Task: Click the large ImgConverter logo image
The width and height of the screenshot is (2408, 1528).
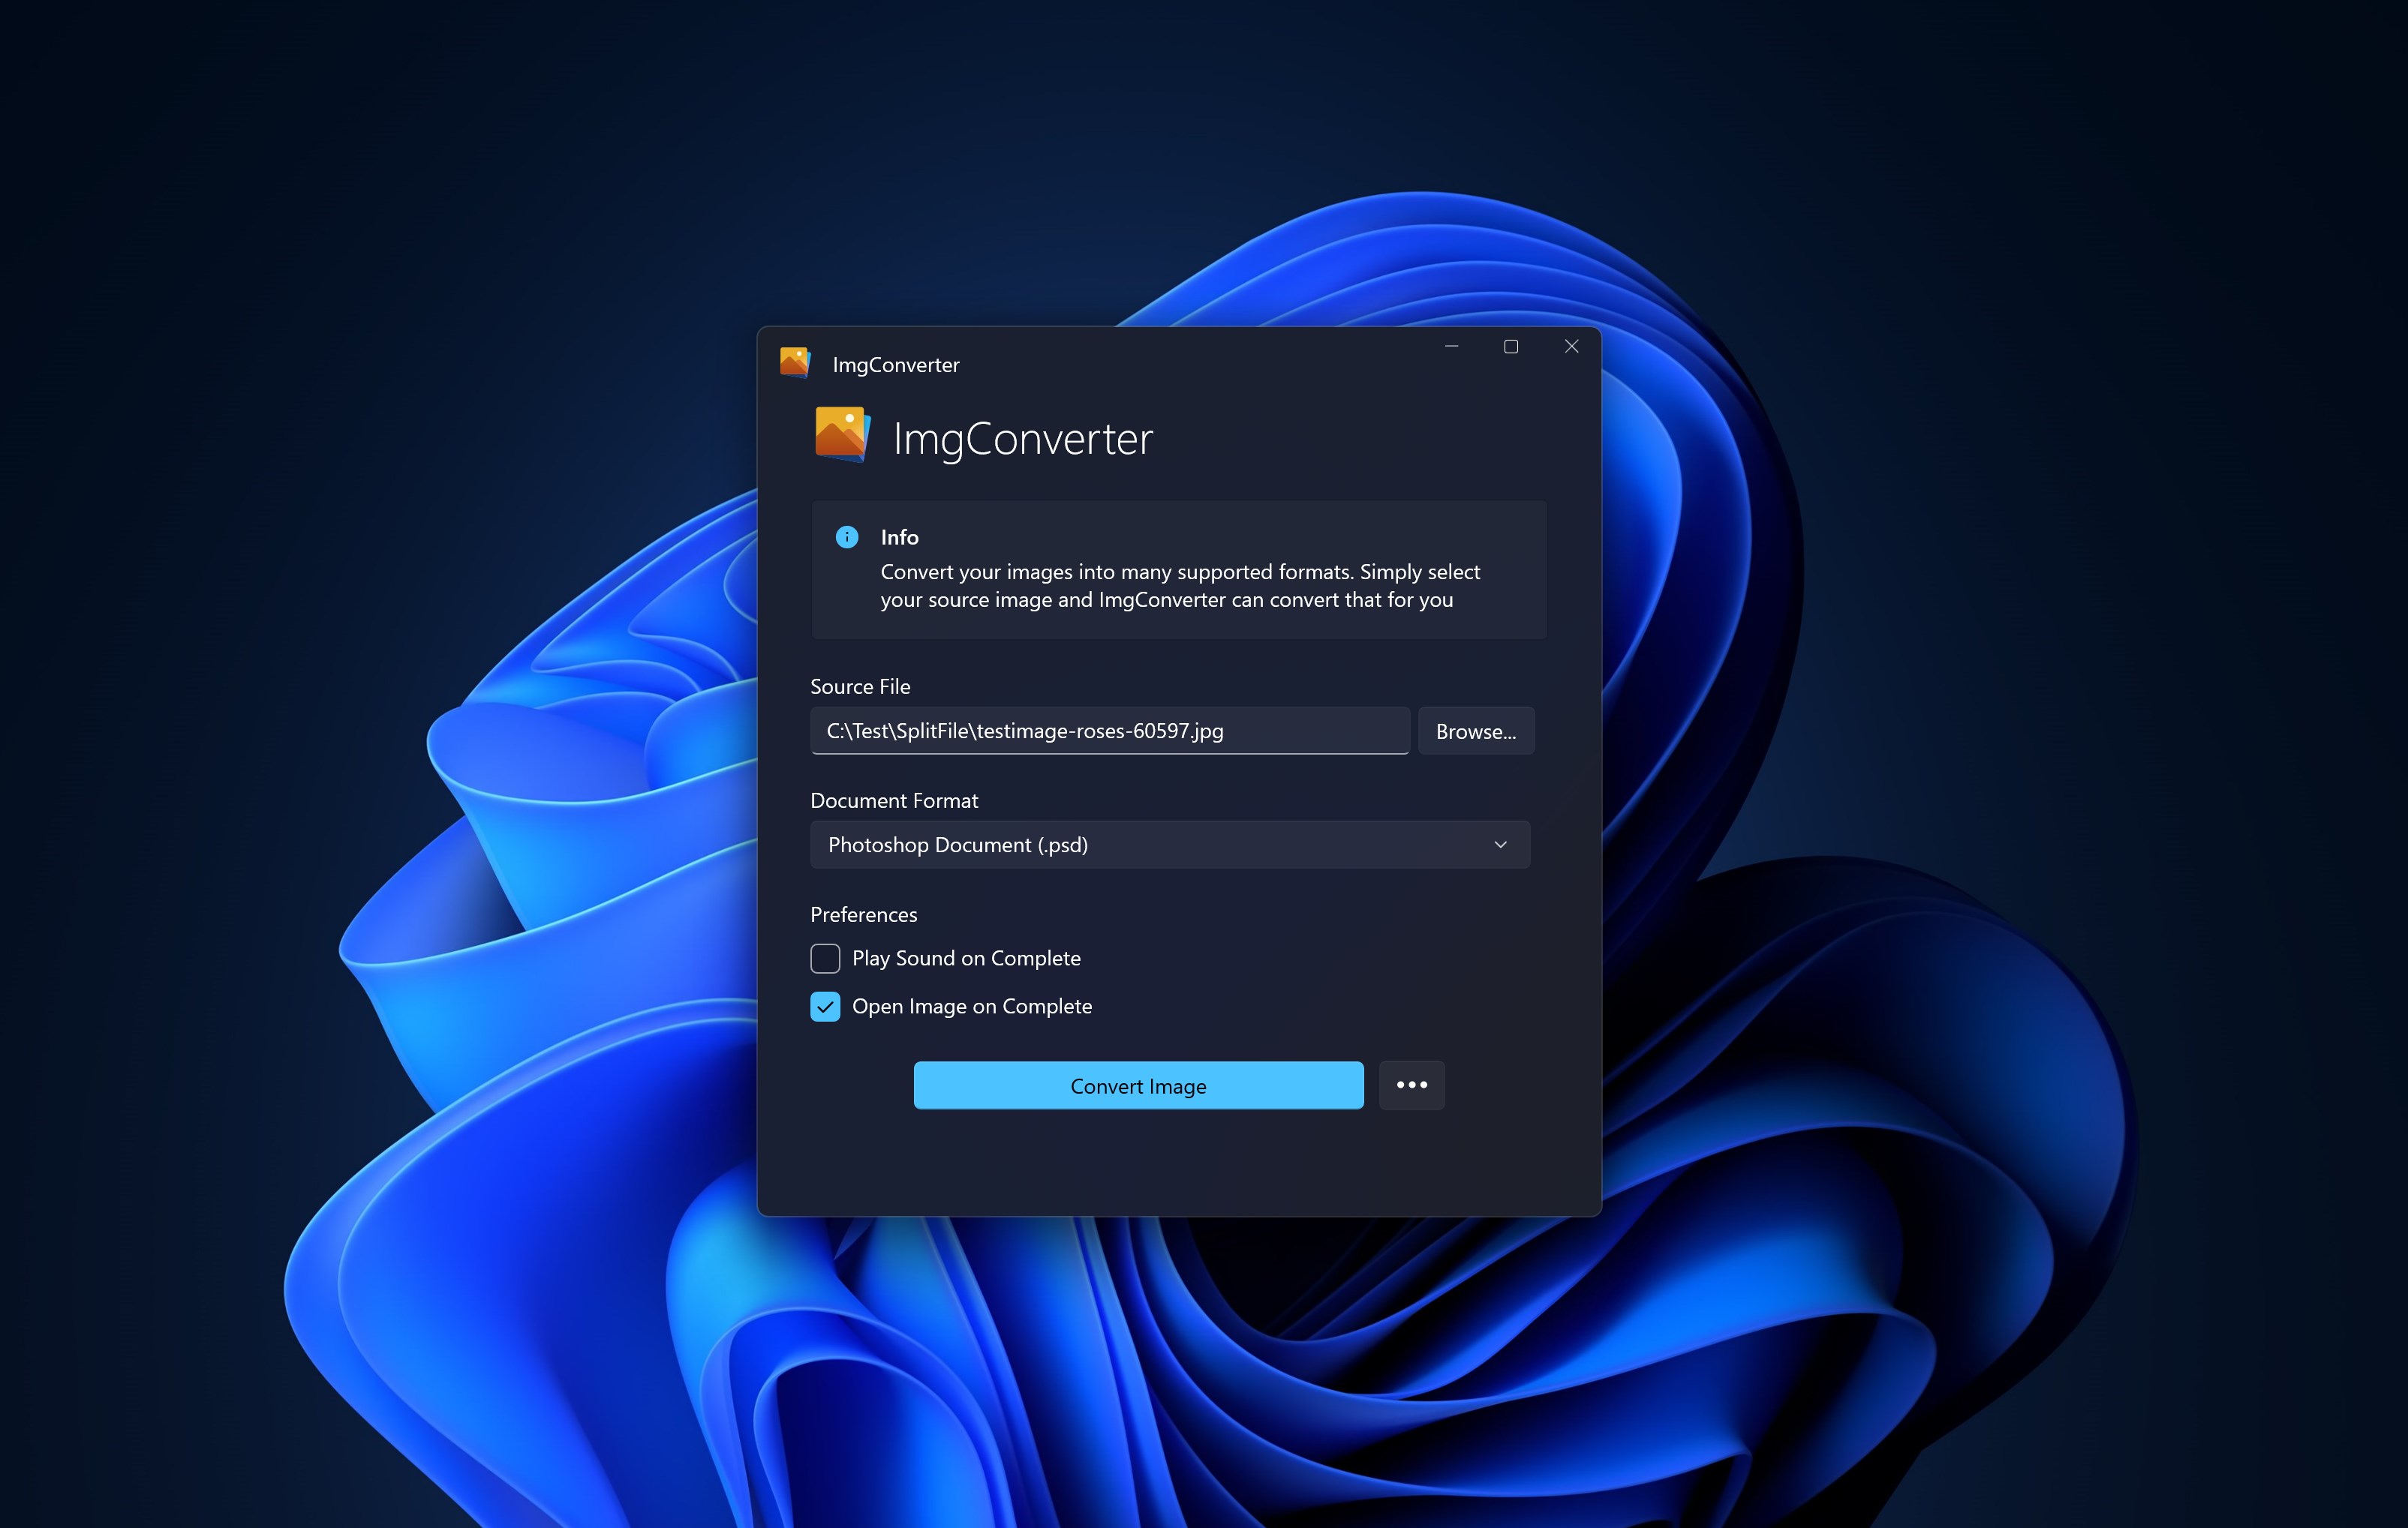Action: [x=841, y=435]
